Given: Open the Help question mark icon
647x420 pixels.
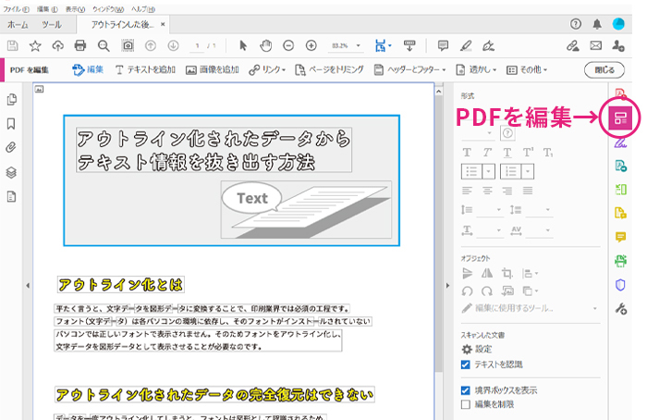Looking at the screenshot, I should click(576, 24).
